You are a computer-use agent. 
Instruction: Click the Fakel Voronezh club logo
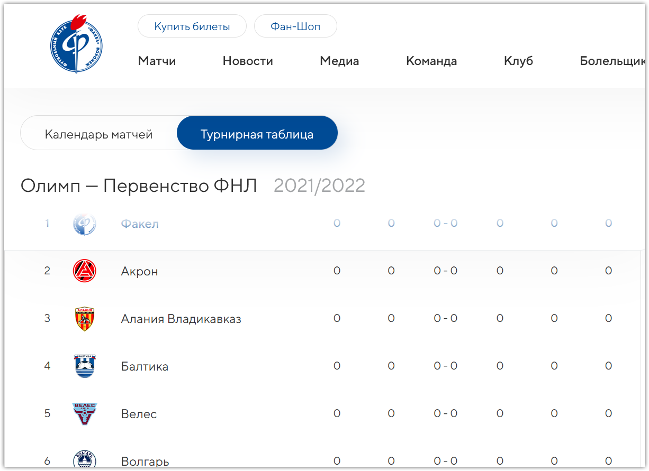pos(76,44)
